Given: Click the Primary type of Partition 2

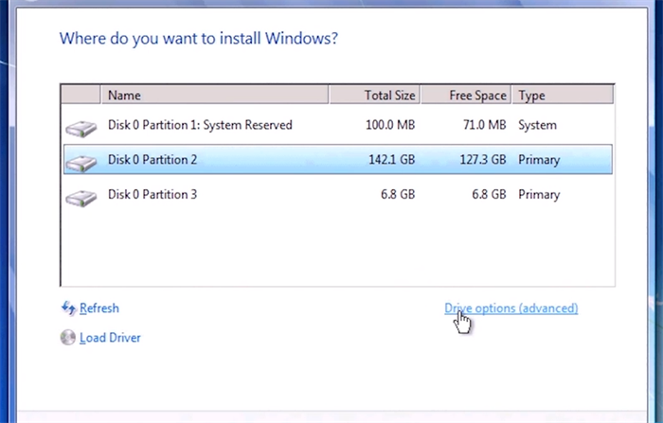Looking at the screenshot, I should 539,160.
